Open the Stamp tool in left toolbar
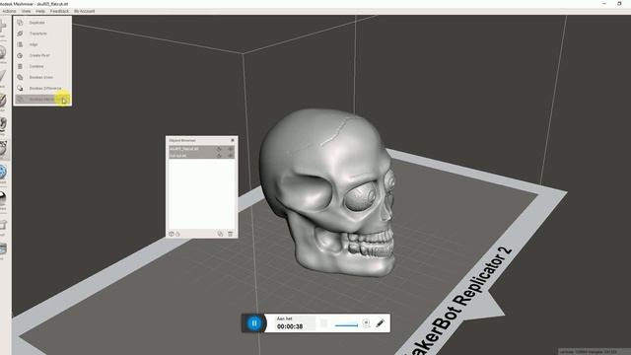This screenshot has height=355, width=631. tap(3, 125)
